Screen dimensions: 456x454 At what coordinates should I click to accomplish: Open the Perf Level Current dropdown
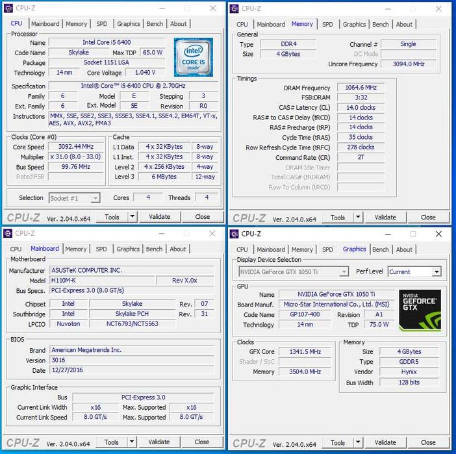click(x=437, y=272)
